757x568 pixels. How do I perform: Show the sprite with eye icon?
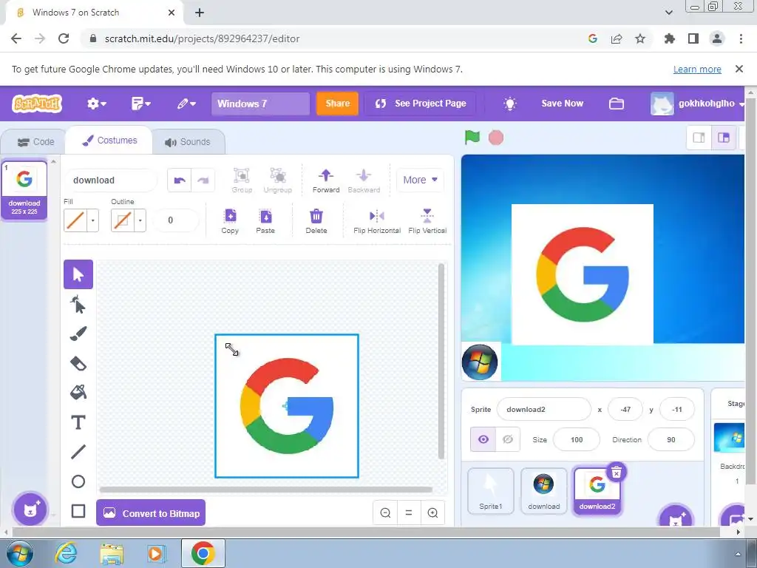pos(483,439)
